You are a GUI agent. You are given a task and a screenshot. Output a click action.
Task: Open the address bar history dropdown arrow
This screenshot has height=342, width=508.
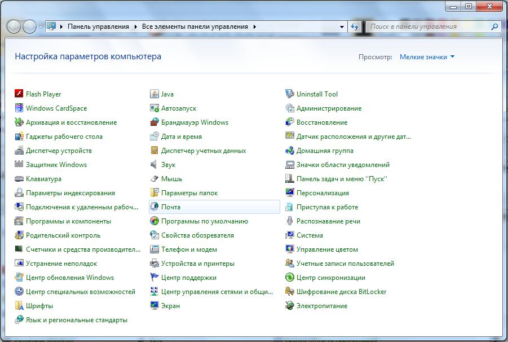342,27
